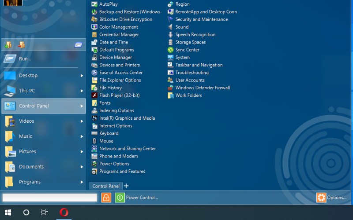The image size is (353, 220).
Task: Open Device Manager icon
Action: tap(94, 58)
